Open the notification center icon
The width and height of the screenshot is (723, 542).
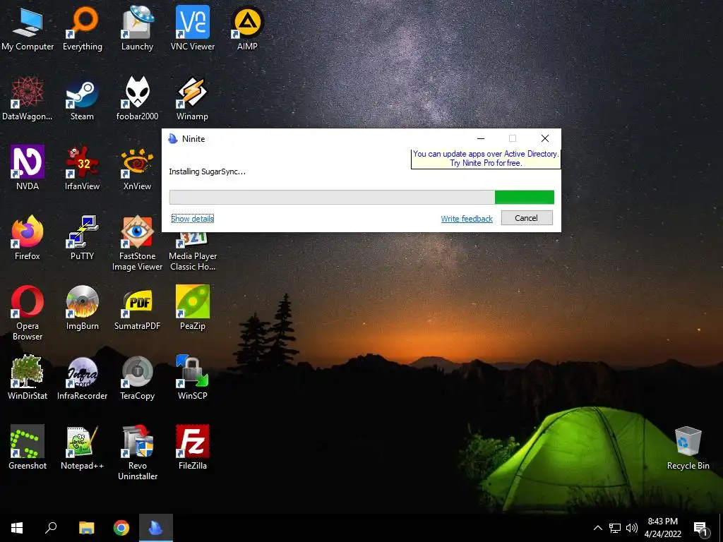pyautogui.click(x=701, y=528)
